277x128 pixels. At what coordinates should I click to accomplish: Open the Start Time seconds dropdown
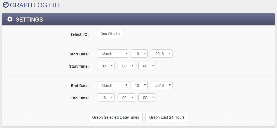147,66
